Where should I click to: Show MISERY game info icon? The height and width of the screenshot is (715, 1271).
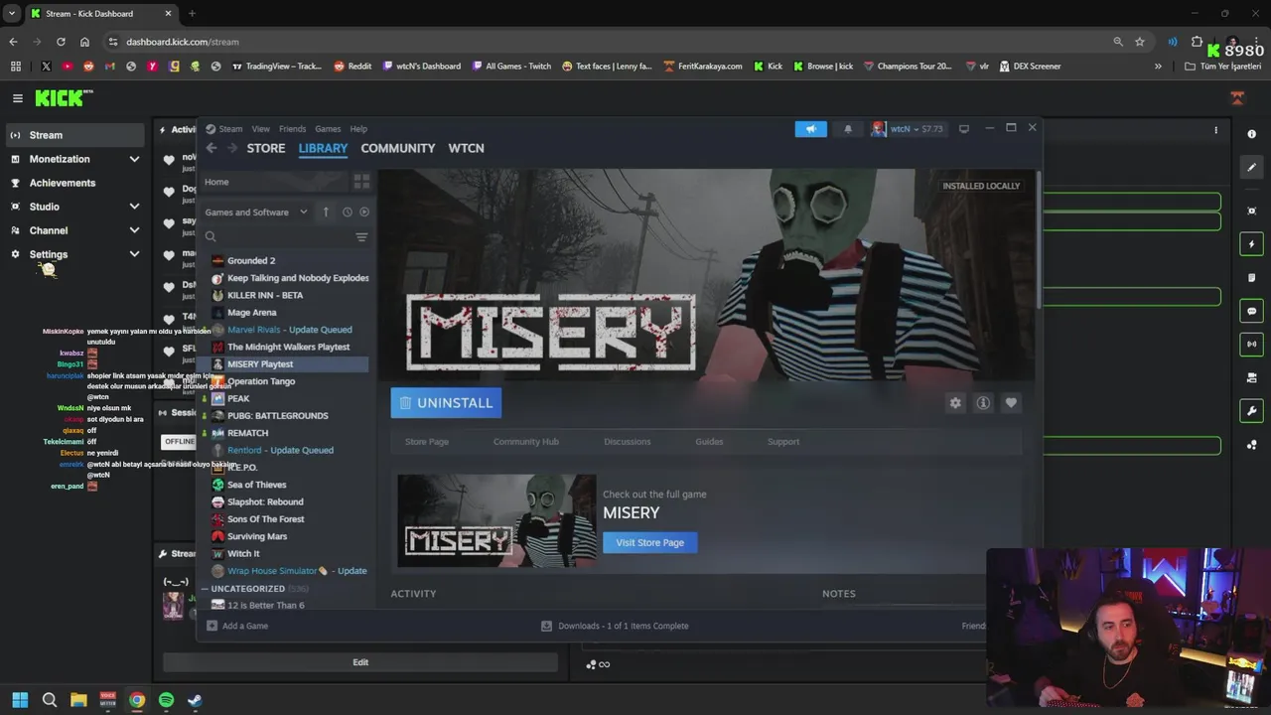point(983,403)
